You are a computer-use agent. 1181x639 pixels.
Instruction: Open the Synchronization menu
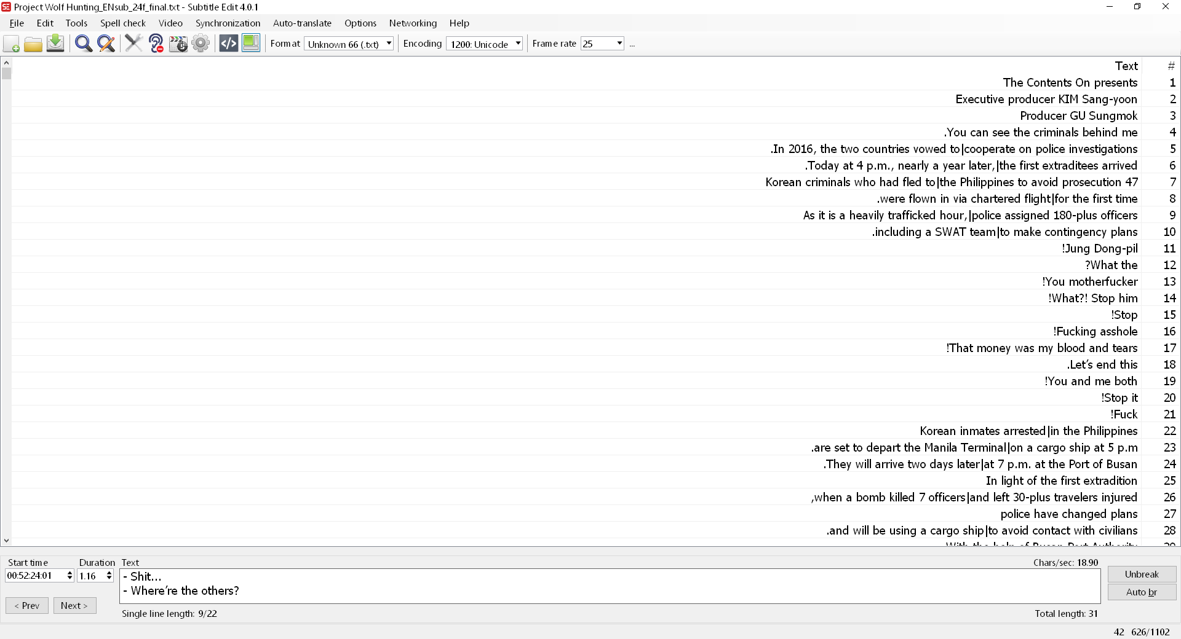click(227, 23)
